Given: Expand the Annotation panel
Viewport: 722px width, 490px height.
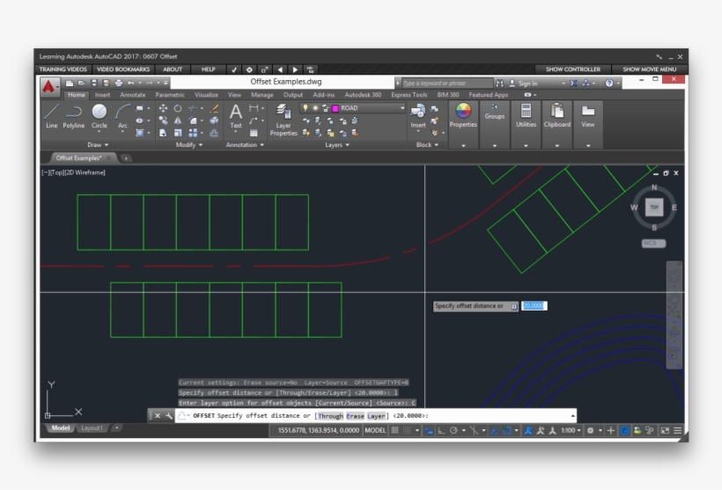Looking at the screenshot, I should [245, 145].
